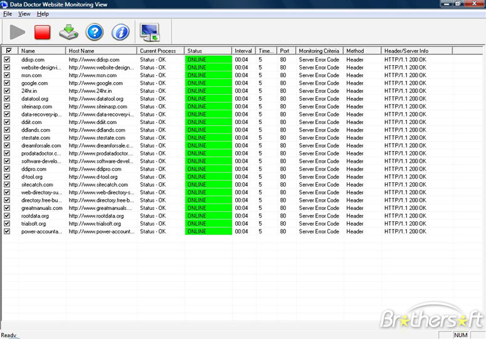The width and height of the screenshot is (486, 339).
Task: Sort by the Host Name column header
Action: [101, 51]
